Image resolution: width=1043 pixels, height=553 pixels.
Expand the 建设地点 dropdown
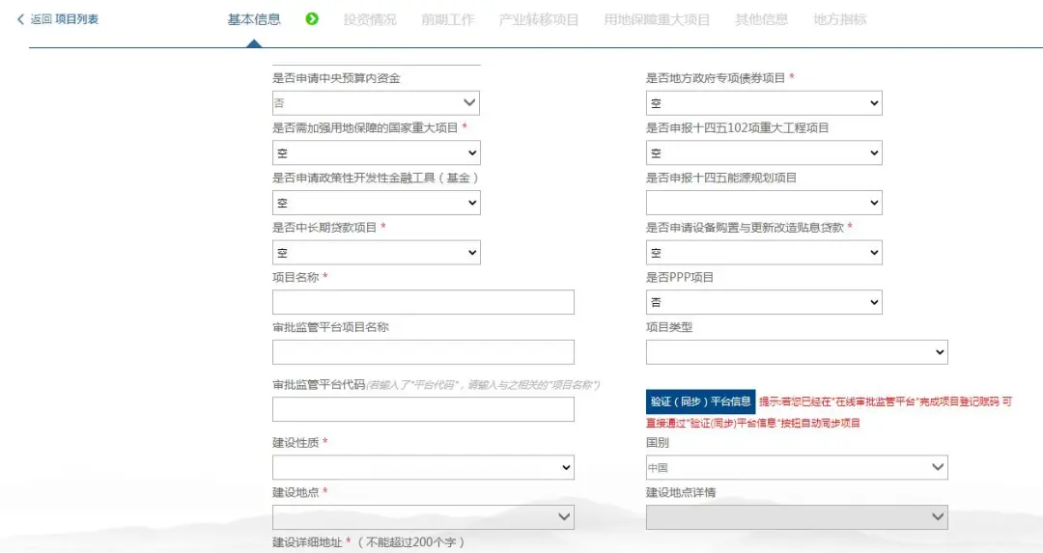pyautogui.click(x=423, y=518)
